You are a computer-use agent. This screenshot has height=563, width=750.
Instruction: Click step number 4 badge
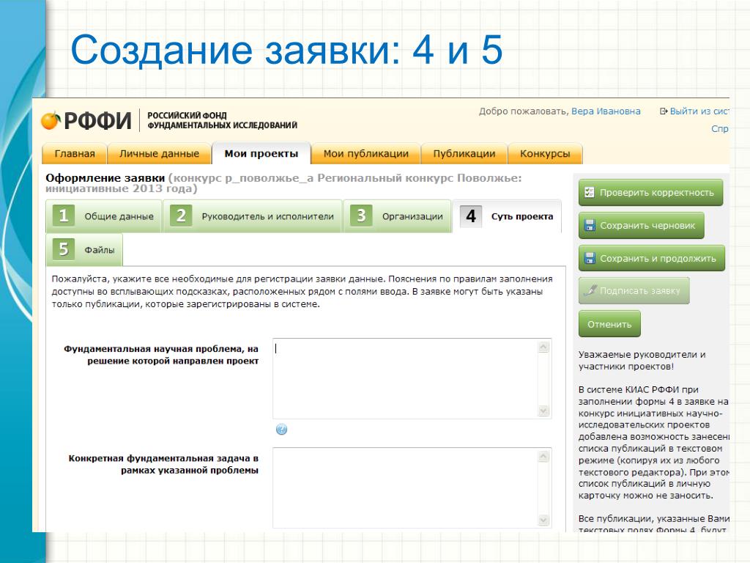471,216
